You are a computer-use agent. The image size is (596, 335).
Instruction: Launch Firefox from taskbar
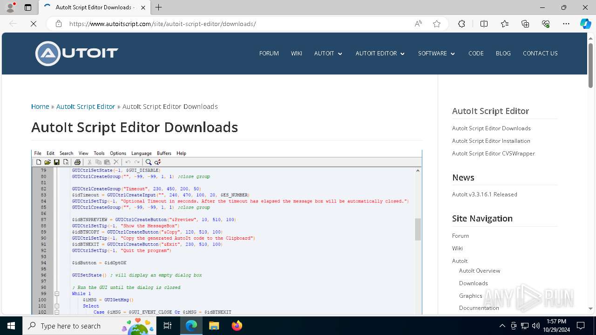point(237,326)
